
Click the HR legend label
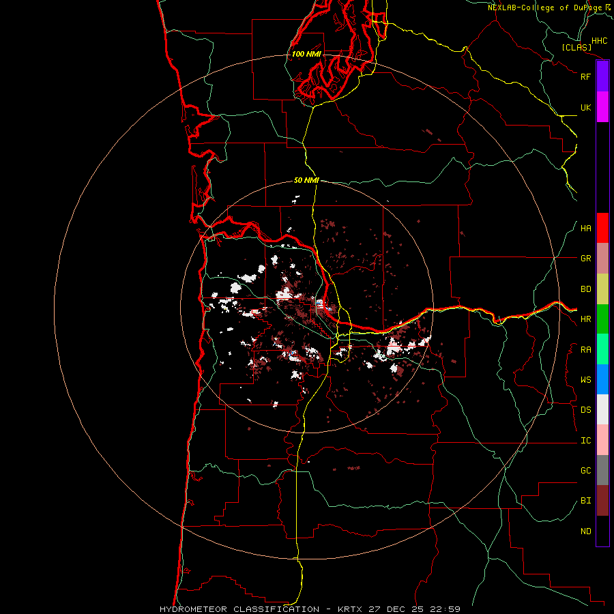point(585,319)
